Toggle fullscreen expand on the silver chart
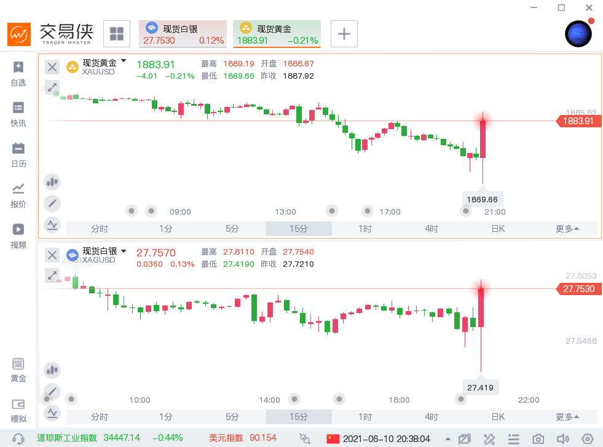The width and height of the screenshot is (603, 447). click(x=52, y=275)
